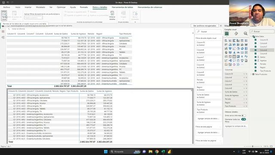Choose the Map globe visualization
The height and width of the screenshot is (155, 275).
click(x=226, y=53)
